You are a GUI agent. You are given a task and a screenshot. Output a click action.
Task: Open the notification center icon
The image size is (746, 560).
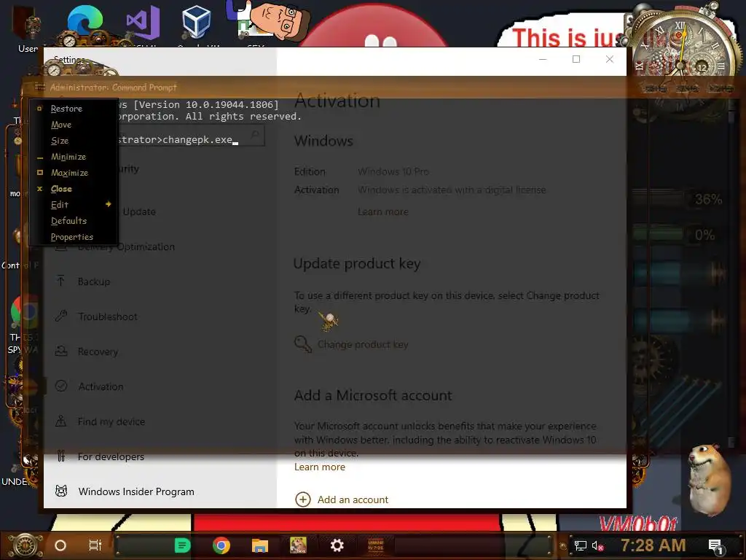point(715,546)
